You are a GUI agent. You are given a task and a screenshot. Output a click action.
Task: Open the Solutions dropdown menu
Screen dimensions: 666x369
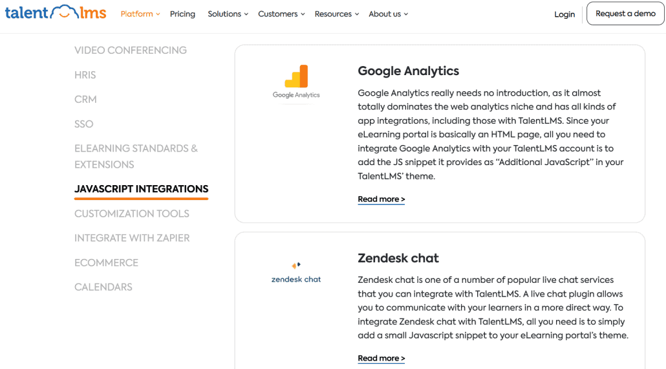[228, 14]
